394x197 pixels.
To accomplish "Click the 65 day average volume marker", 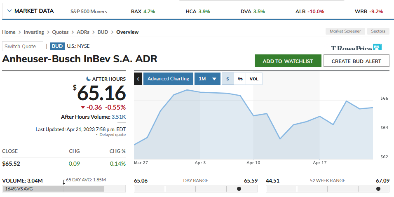I will pyautogui.click(x=64, y=182).
